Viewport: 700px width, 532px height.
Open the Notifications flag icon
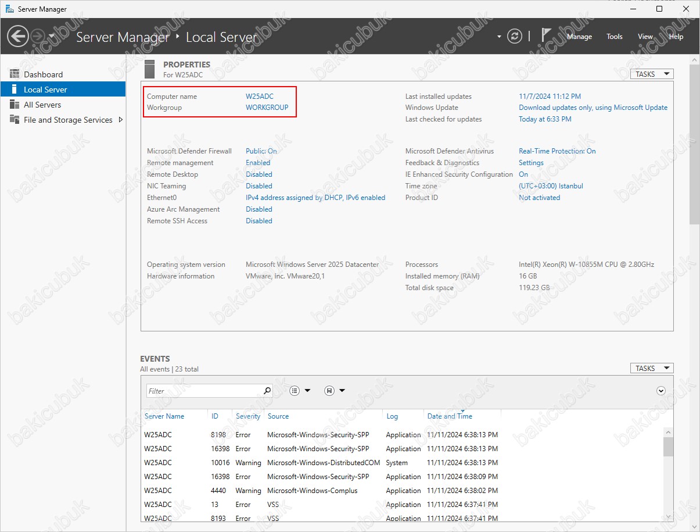pyautogui.click(x=546, y=35)
